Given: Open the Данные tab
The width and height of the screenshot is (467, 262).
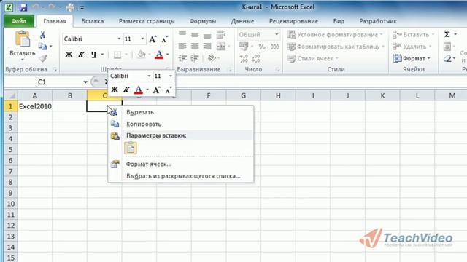Looking at the screenshot, I should [x=242, y=21].
